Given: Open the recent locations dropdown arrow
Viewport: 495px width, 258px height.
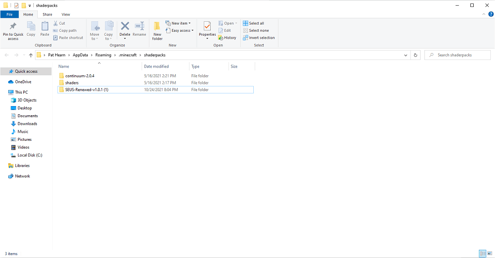Looking at the screenshot, I should pos(24,55).
